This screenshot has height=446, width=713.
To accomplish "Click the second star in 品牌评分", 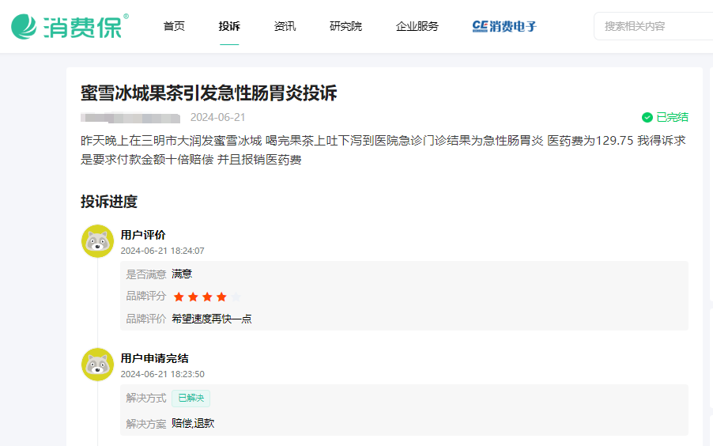I will point(193,297).
